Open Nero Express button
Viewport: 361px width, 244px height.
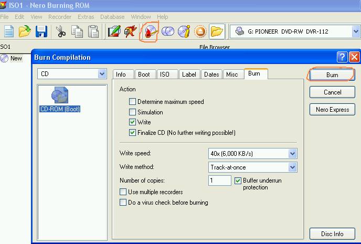(332, 110)
